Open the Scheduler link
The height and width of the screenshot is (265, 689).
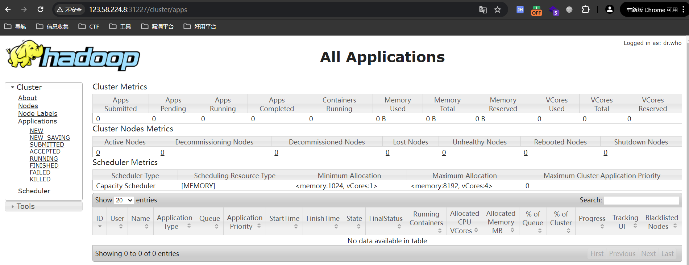click(x=34, y=191)
